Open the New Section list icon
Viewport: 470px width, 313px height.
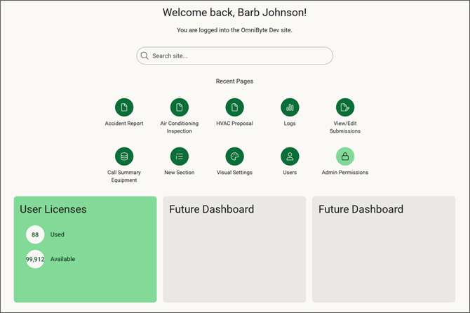[x=180, y=156]
